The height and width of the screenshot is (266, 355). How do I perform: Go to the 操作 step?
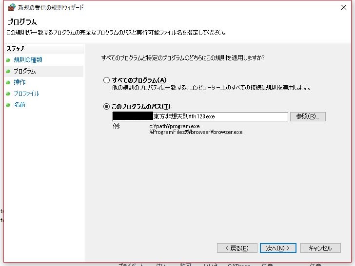(x=20, y=82)
